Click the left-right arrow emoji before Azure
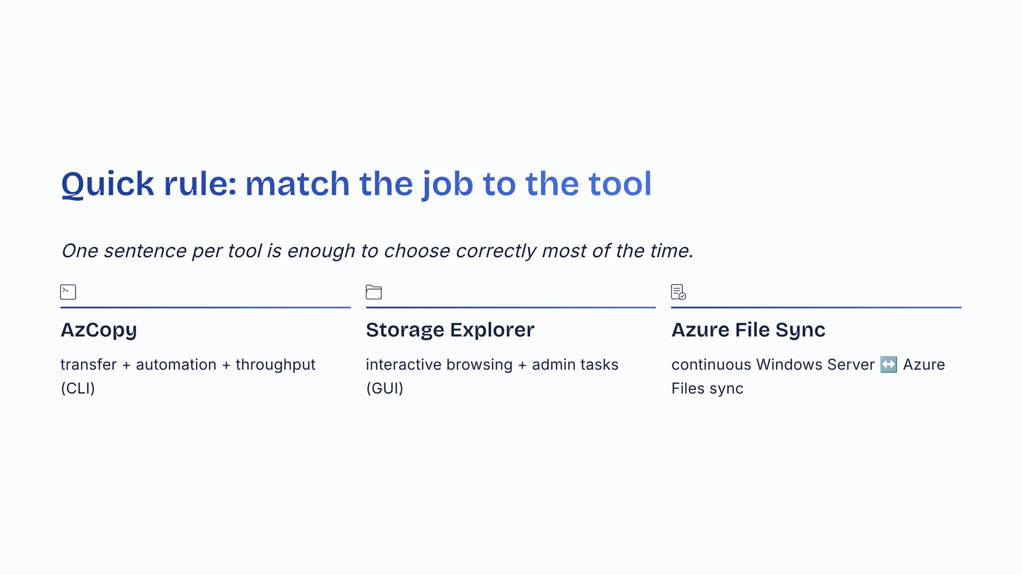The height and width of the screenshot is (575, 1022). (x=888, y=365)
